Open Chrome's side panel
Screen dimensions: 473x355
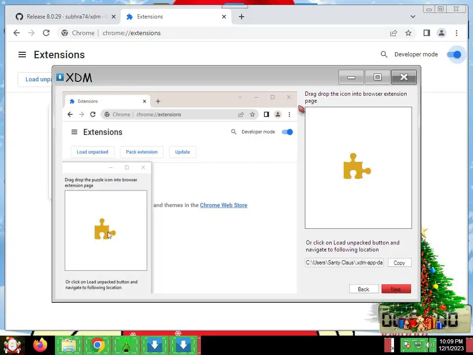(426, 33)
